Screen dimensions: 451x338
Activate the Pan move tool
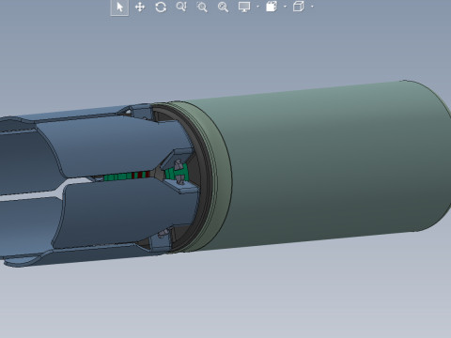pos(140,7)
